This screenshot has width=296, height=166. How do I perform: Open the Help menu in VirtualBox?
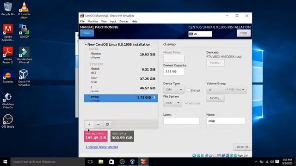coord(135,22)
